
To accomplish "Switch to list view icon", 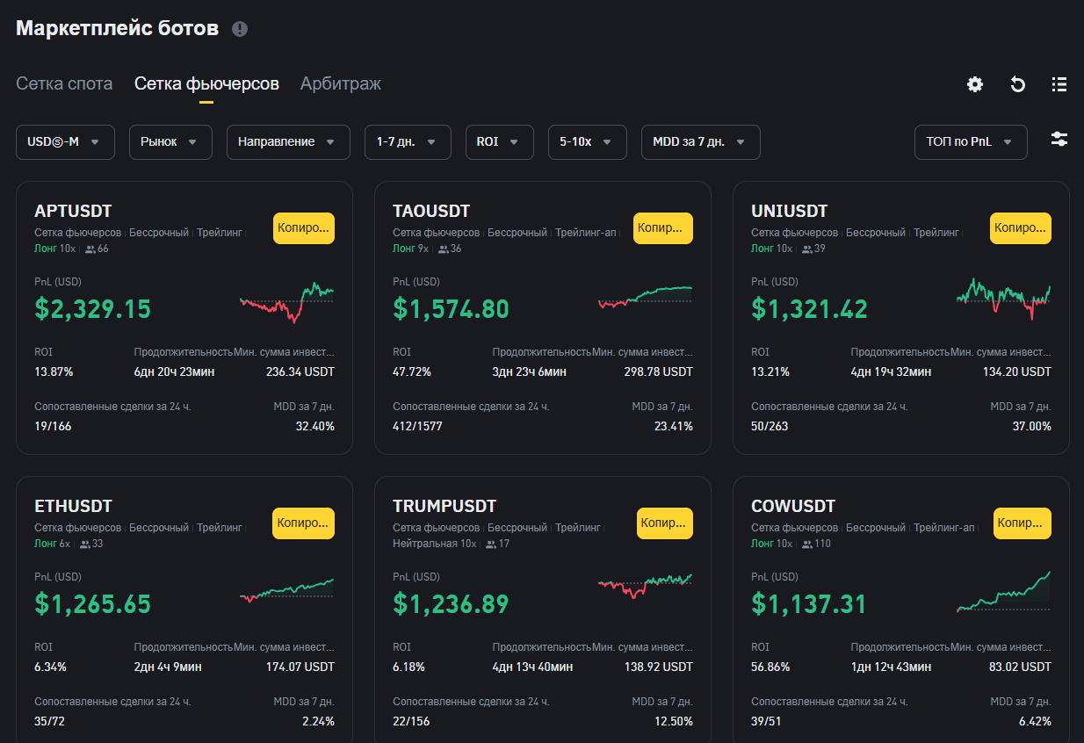I will coord(1059,84).
